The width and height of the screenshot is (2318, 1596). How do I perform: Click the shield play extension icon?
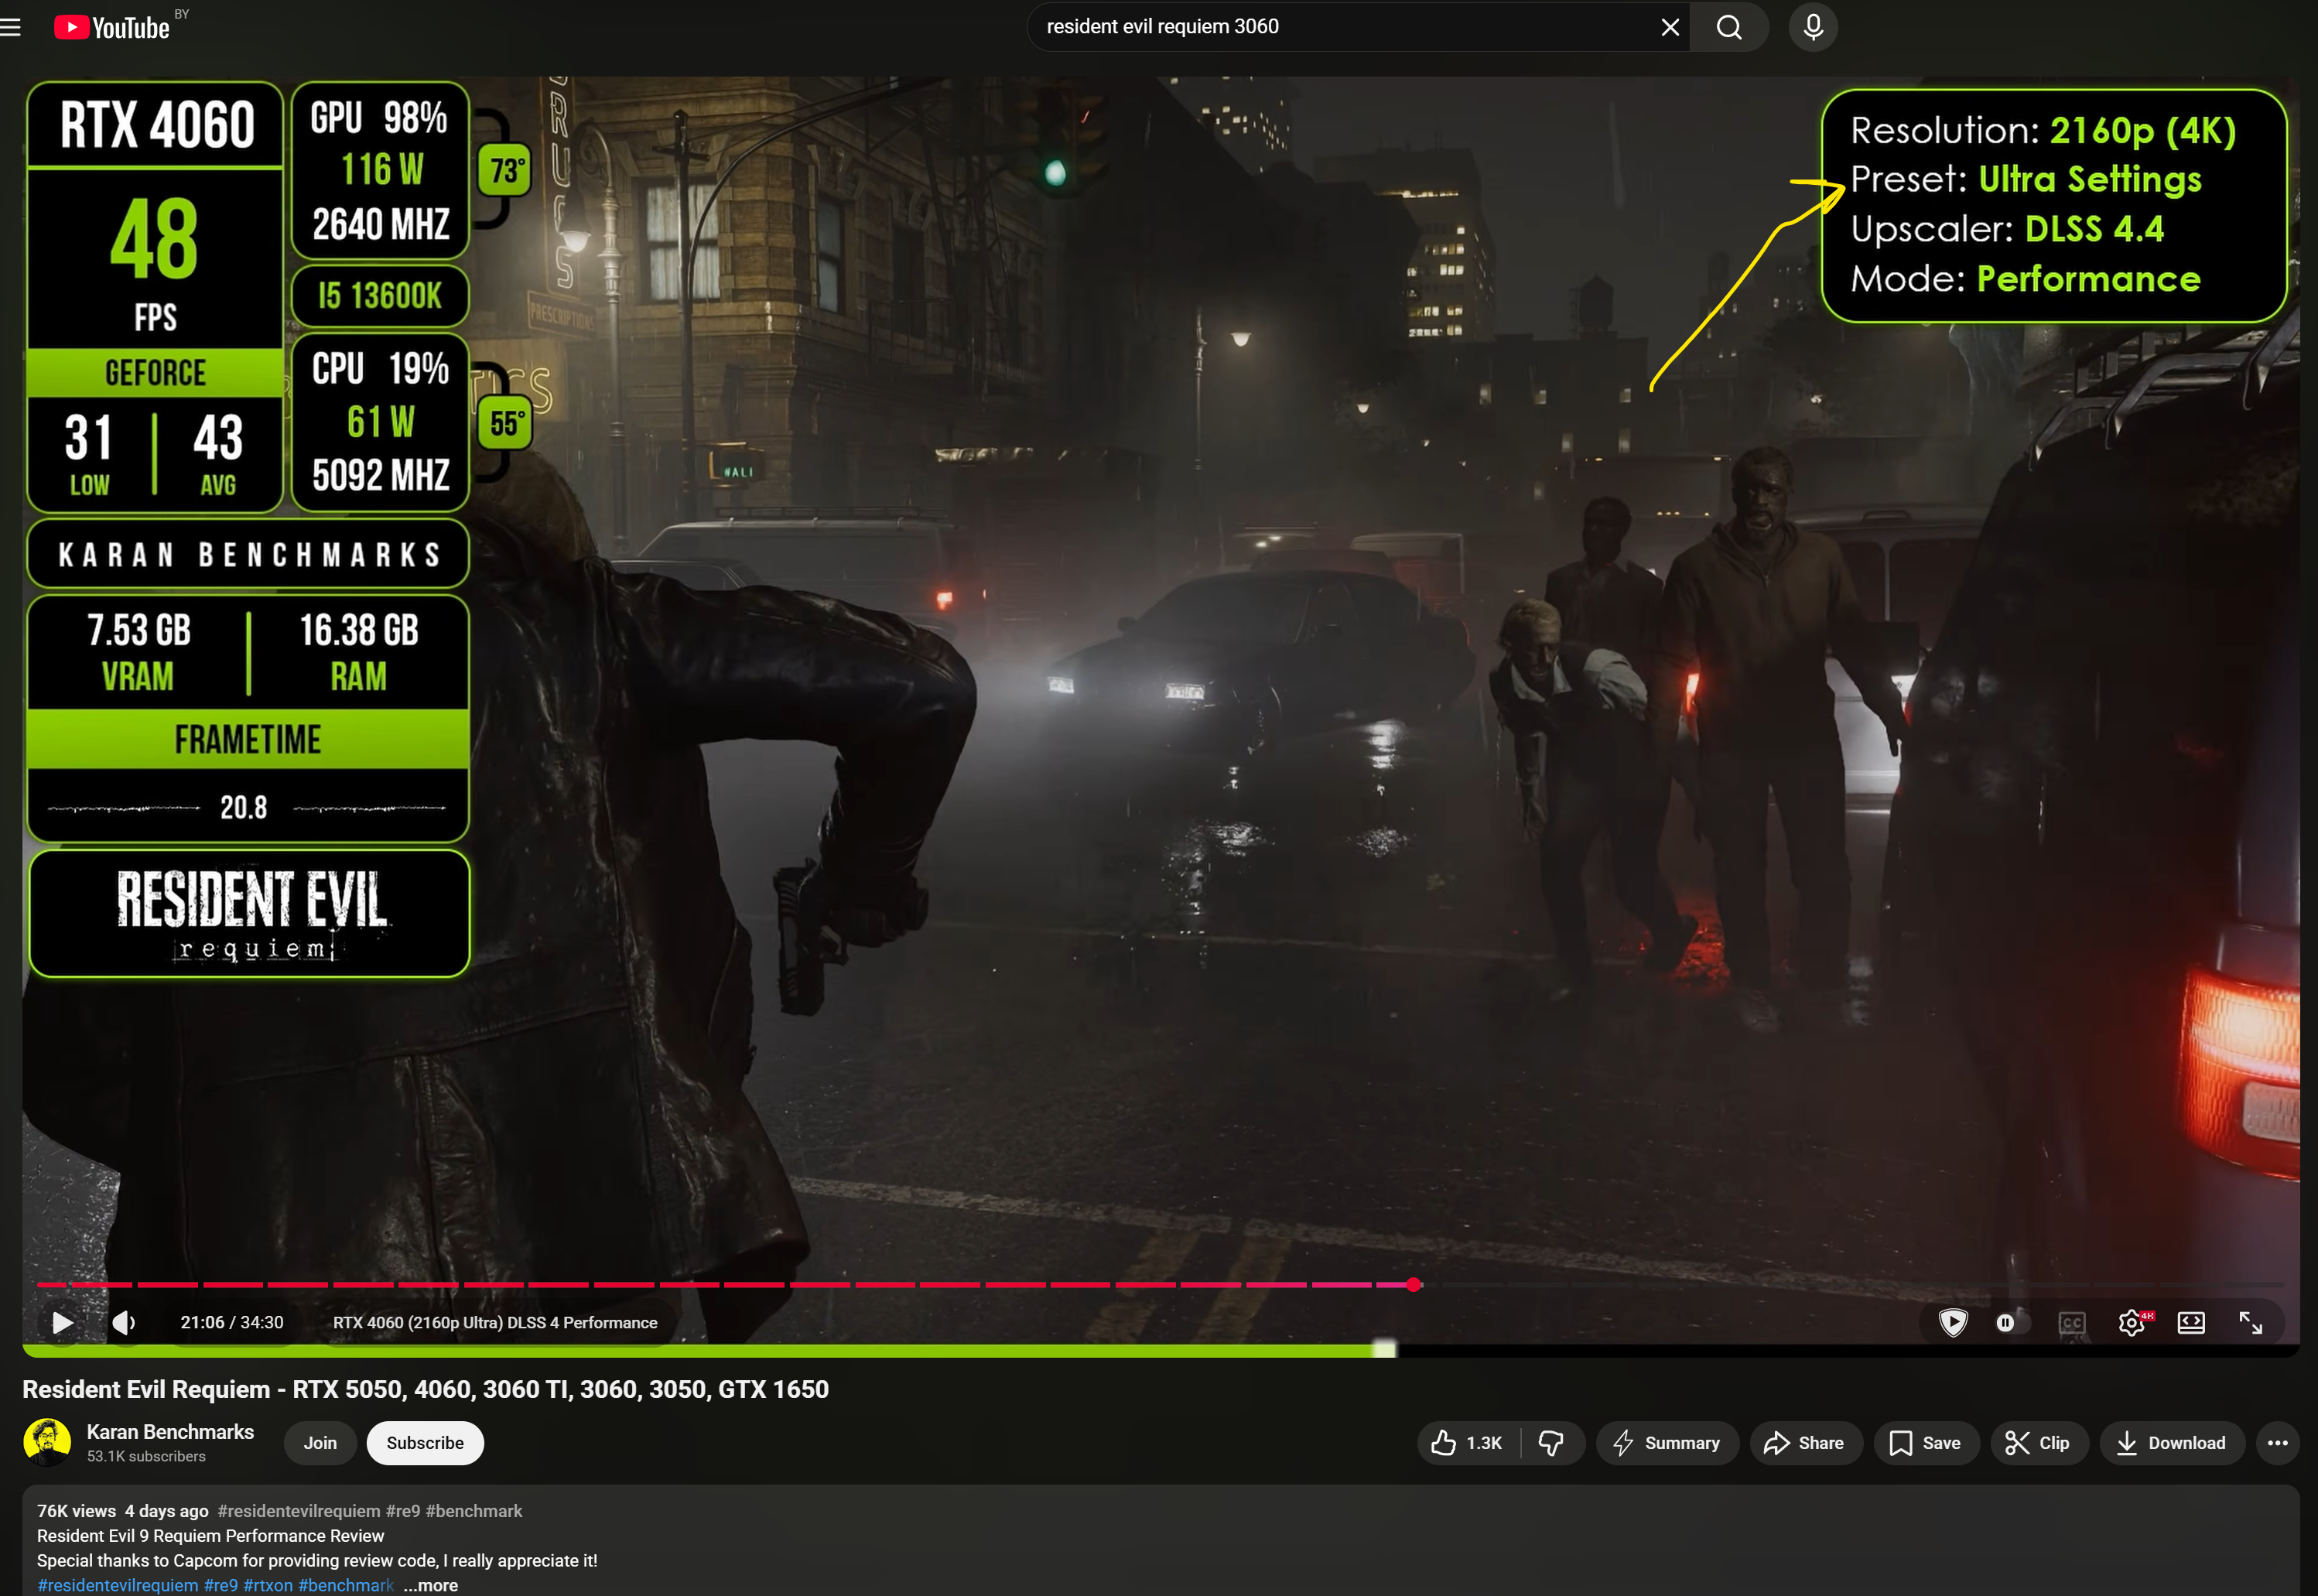(1952, 1322)
